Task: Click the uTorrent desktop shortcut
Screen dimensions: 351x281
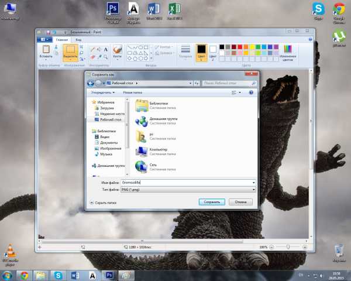Action: click(x=339, y=37)
